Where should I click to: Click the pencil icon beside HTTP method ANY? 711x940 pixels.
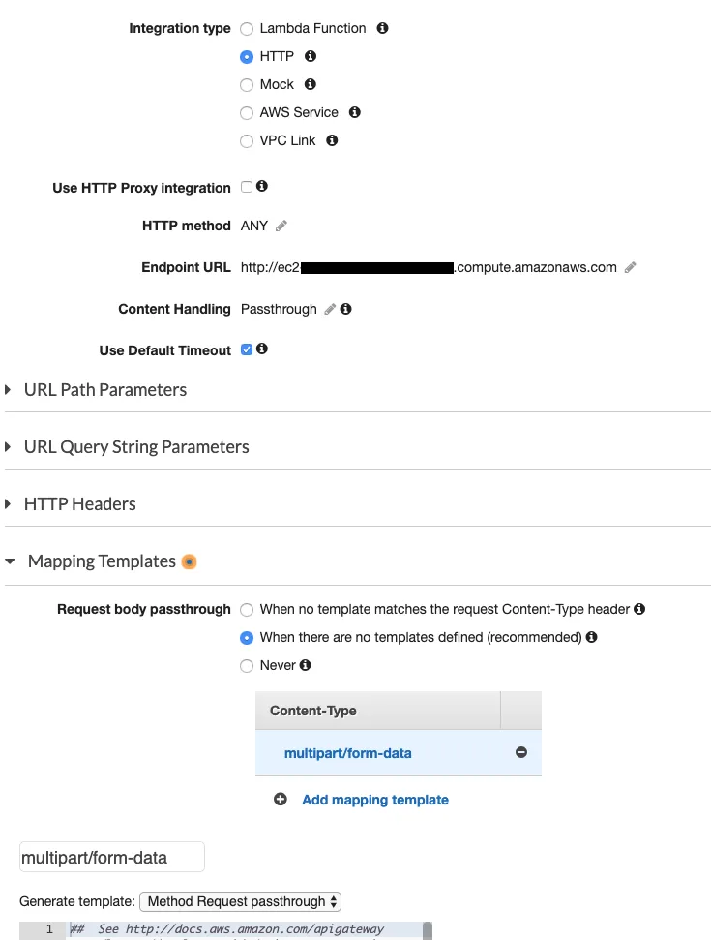click(281, 226)
